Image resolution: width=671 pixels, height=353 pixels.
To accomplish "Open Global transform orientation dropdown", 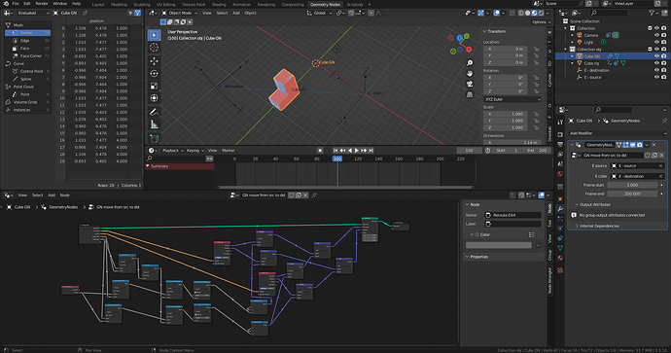I will click(319, 13).
